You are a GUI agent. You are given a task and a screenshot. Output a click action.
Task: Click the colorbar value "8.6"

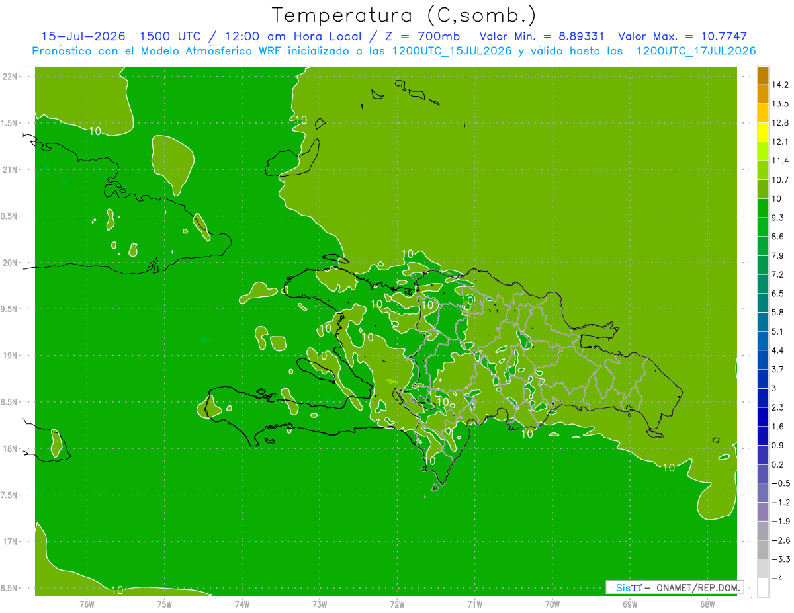(x=778, y=237)
